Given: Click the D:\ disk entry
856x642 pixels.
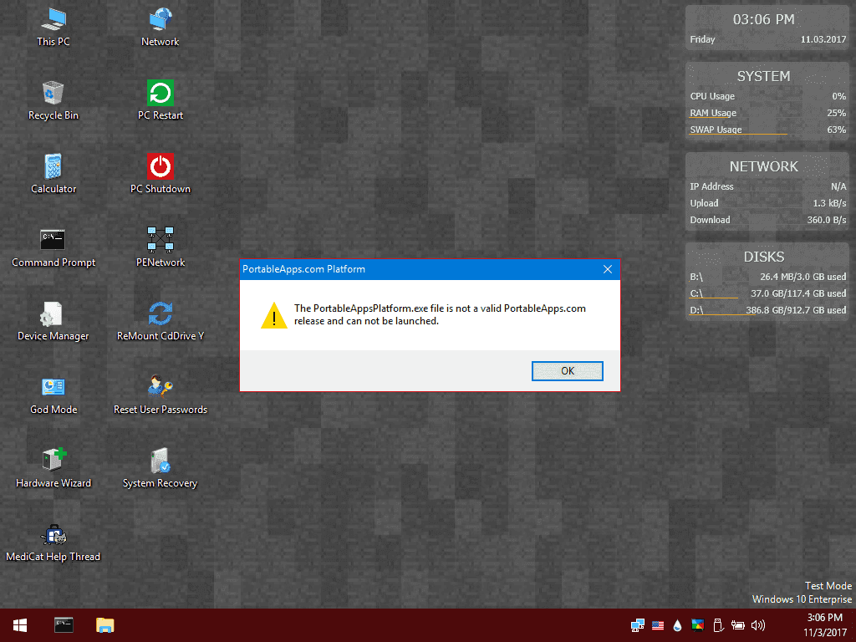Looking at the screenshot, I should pos(767,310).
